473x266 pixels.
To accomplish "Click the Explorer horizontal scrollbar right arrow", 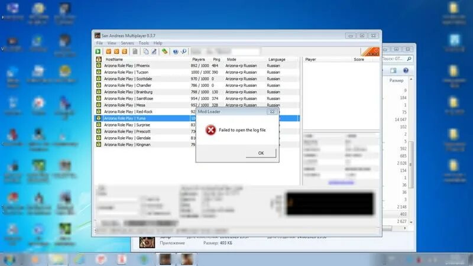I will pos(405,228).
